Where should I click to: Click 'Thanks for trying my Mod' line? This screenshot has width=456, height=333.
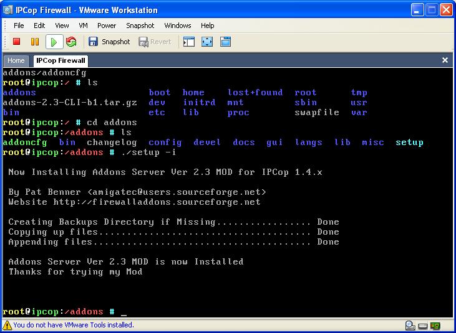[75, 272]
